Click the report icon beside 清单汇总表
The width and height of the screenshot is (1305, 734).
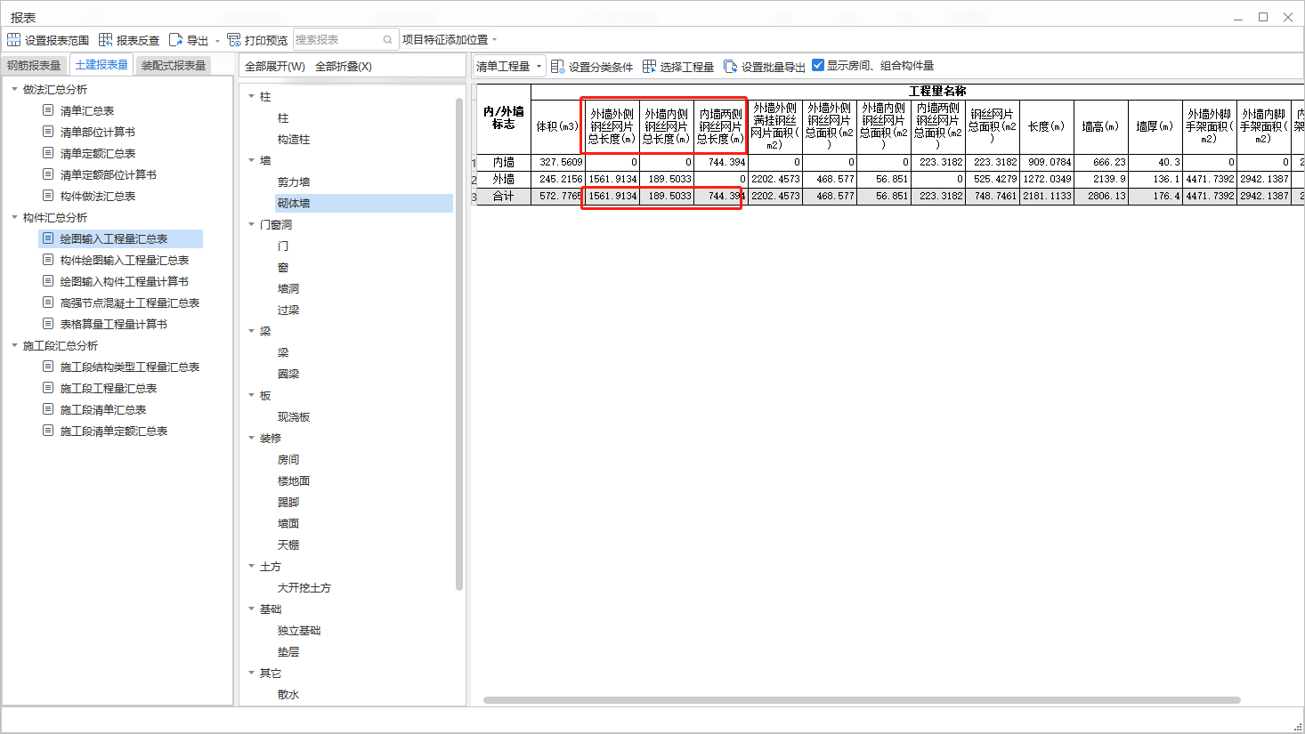click(x=48, y=110)
